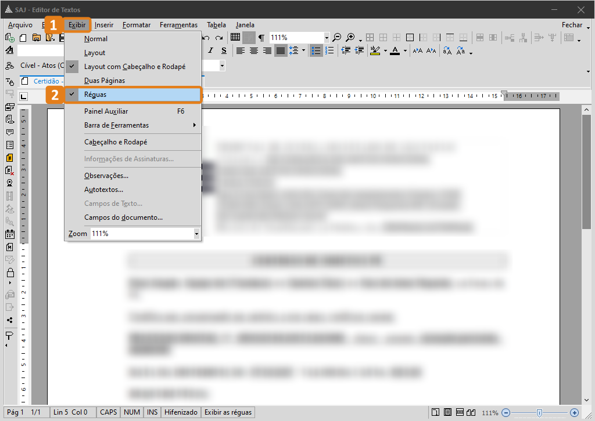Select Duas Páginas view
This screenshot has height=421, width=595.
(x=132, y=81)
